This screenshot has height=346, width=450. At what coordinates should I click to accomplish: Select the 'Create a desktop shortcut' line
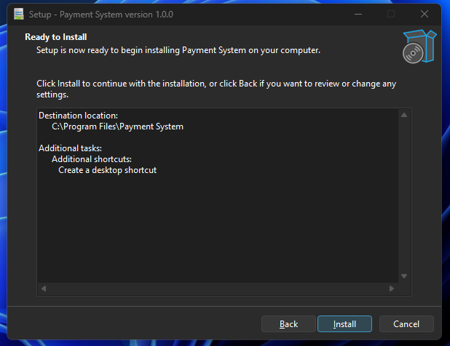click(x=107, y=170)
